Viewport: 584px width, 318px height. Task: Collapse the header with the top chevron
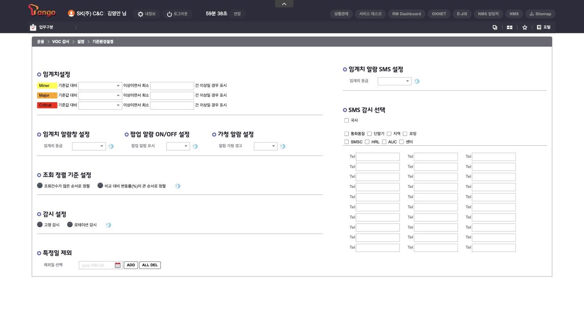(284, 4)
